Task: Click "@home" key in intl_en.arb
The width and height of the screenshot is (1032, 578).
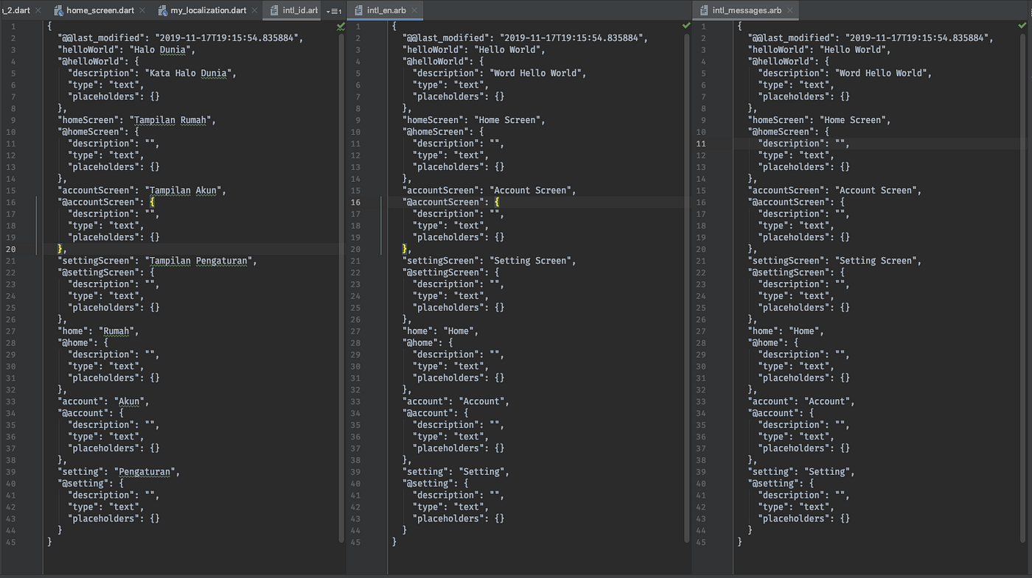Action: click(x=421, y=342)
